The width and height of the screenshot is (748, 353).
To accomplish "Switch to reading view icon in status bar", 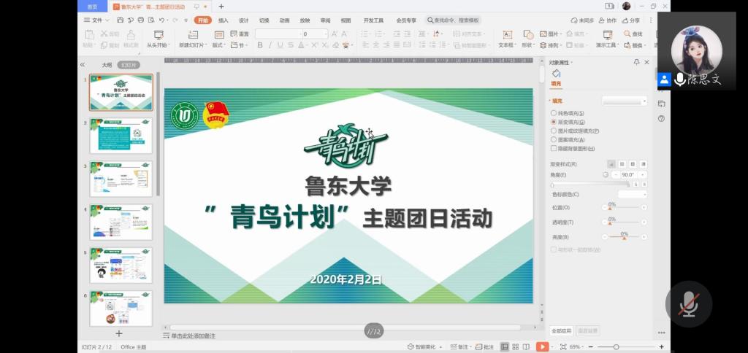I will [x=526, y=347].
